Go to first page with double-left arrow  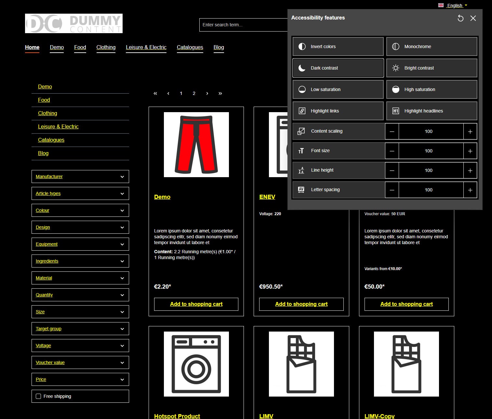click(x=155, y=93)
